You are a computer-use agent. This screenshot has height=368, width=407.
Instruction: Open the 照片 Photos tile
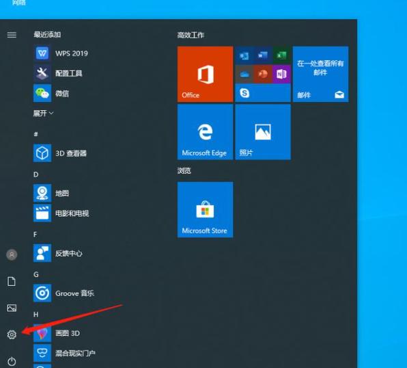tap(263, 132)
